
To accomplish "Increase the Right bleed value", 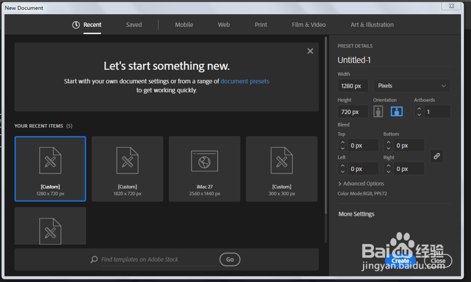I will coord(389,166).
